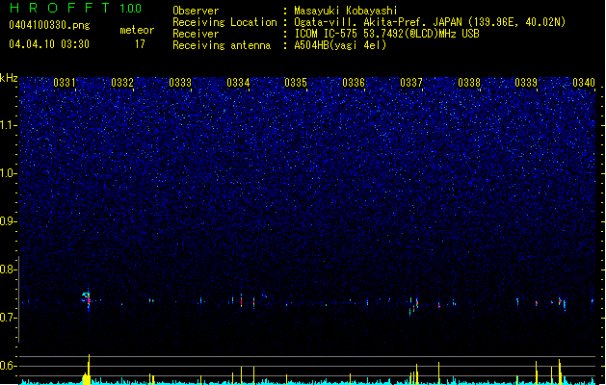This screenshot has height=385, width=606.
Task: Select observer name Masayuki Kobayashi
Action: coord(346,11)
